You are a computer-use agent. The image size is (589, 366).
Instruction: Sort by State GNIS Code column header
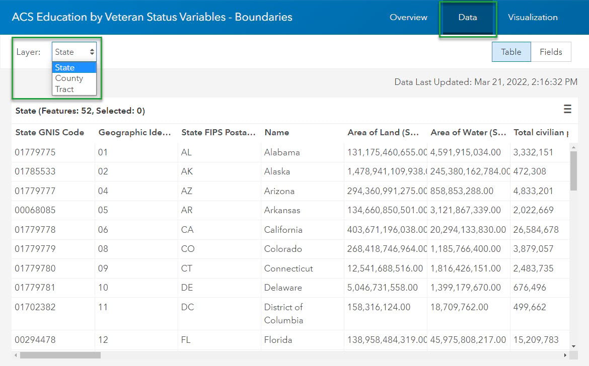[x=49, y=132]
